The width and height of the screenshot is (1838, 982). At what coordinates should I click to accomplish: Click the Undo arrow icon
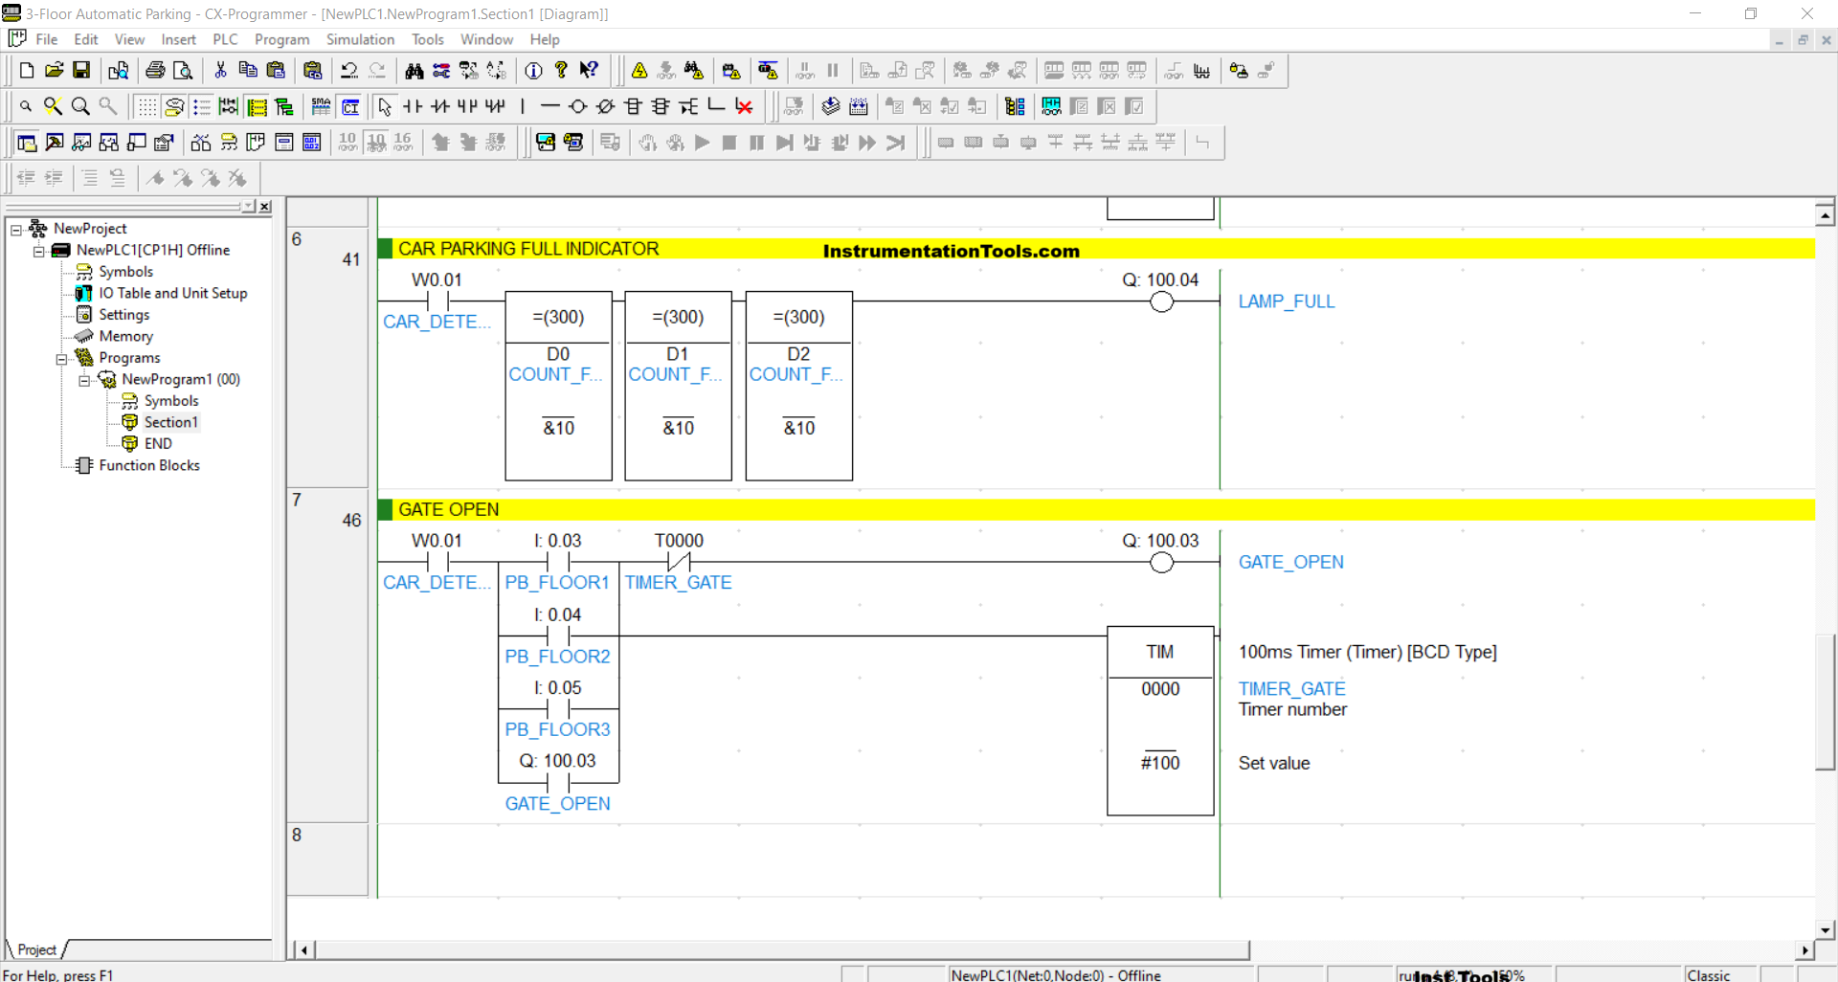tap(349, 71)
